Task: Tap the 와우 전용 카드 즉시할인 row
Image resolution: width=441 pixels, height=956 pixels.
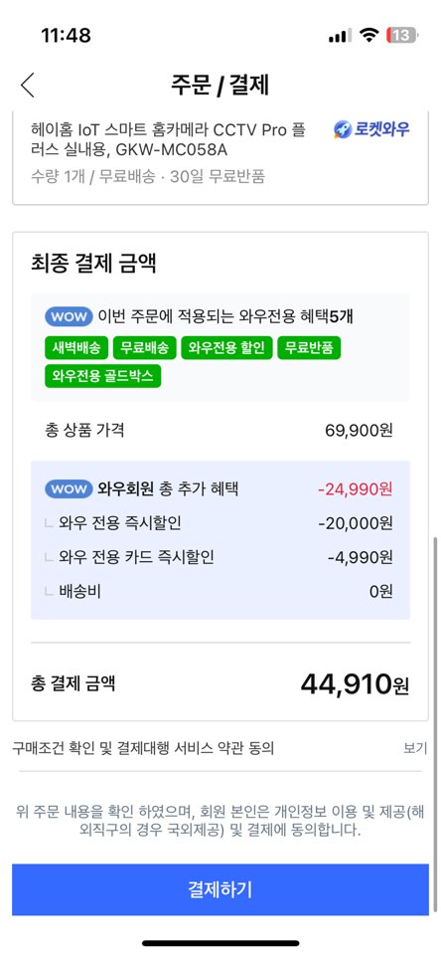Action: coord(220,557)
